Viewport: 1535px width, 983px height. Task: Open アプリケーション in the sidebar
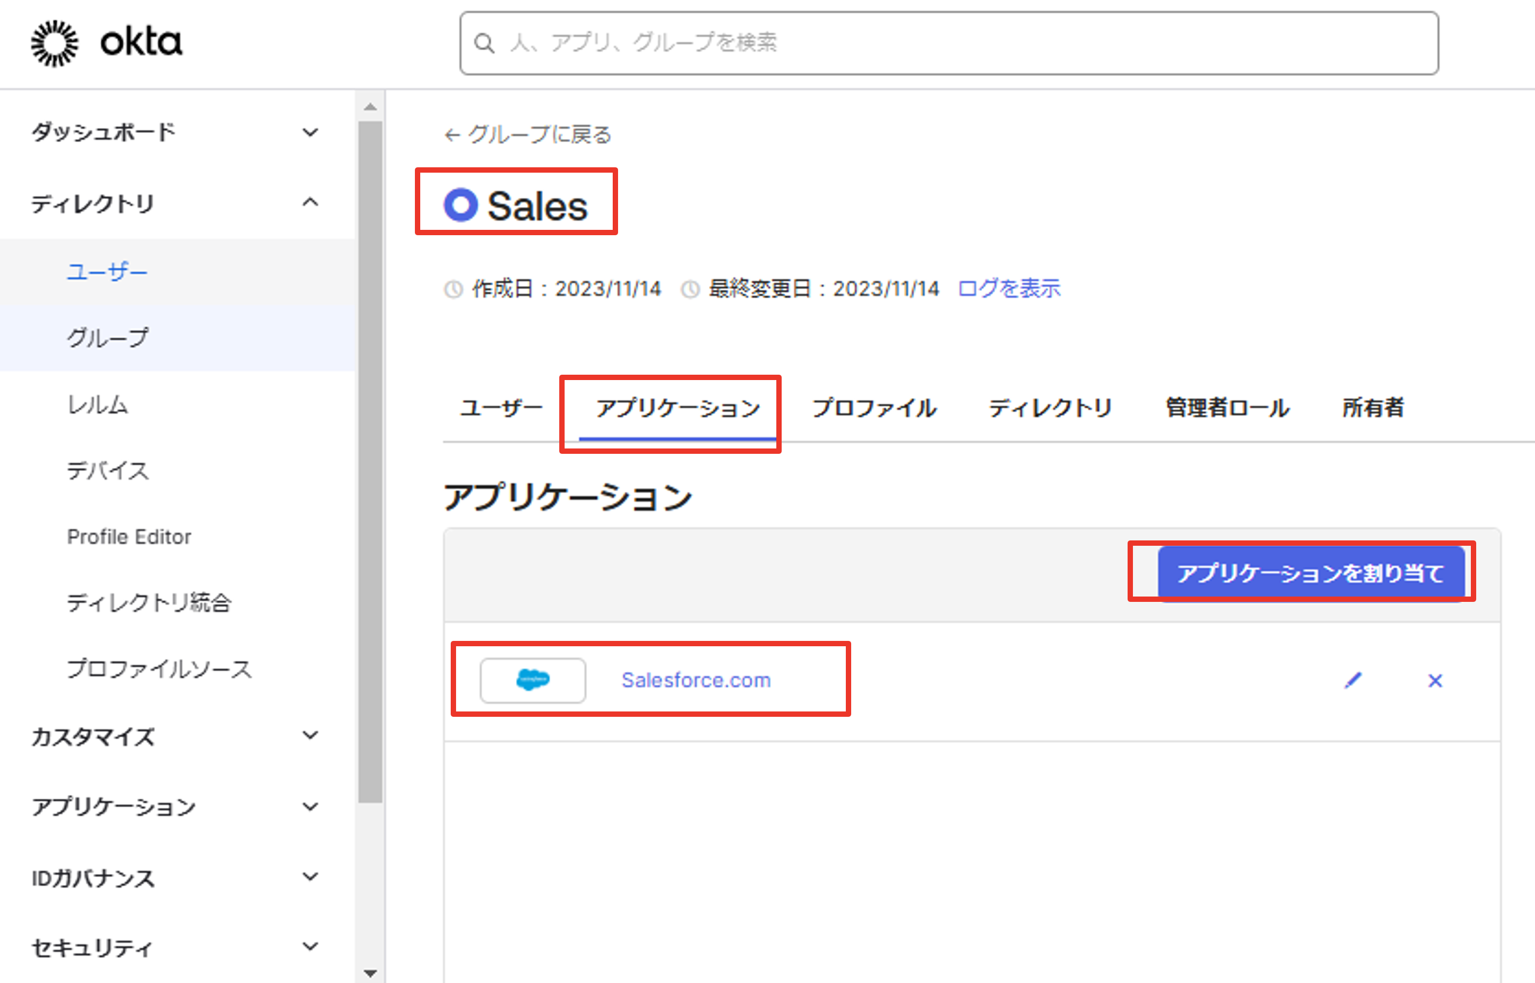point(114,807)
